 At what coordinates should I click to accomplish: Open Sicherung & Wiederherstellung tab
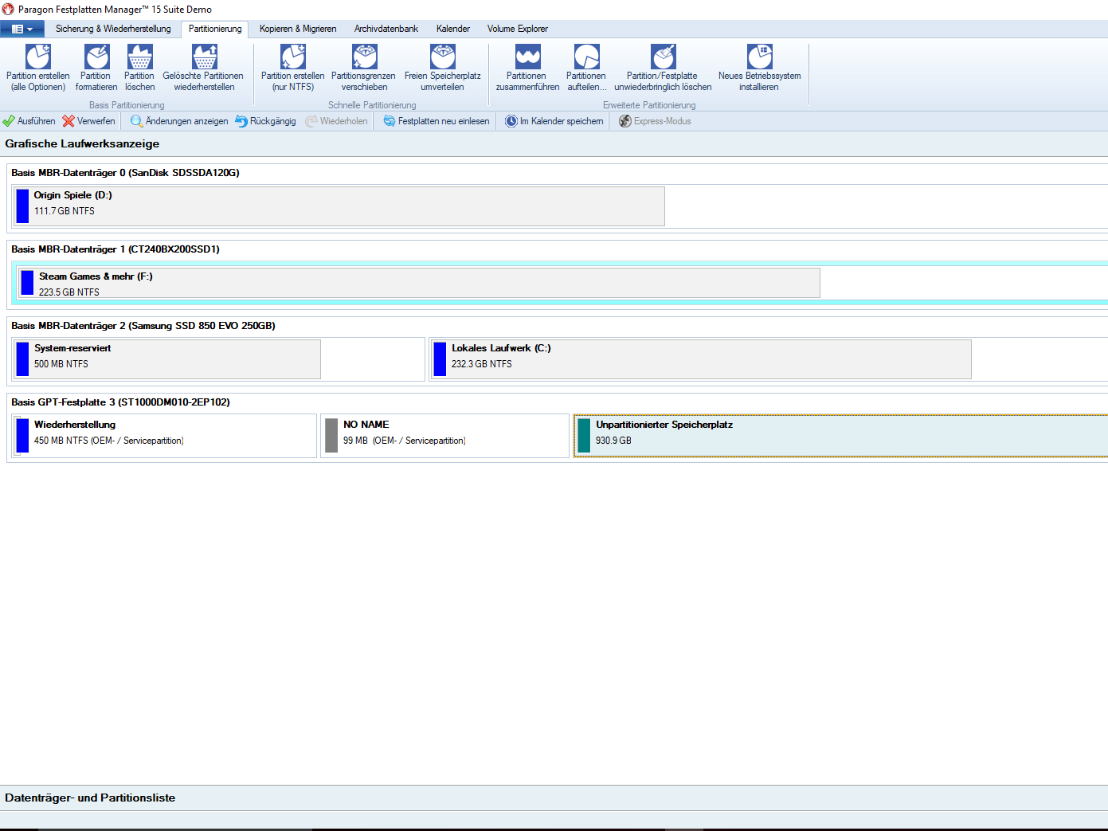tap(113, 29)
